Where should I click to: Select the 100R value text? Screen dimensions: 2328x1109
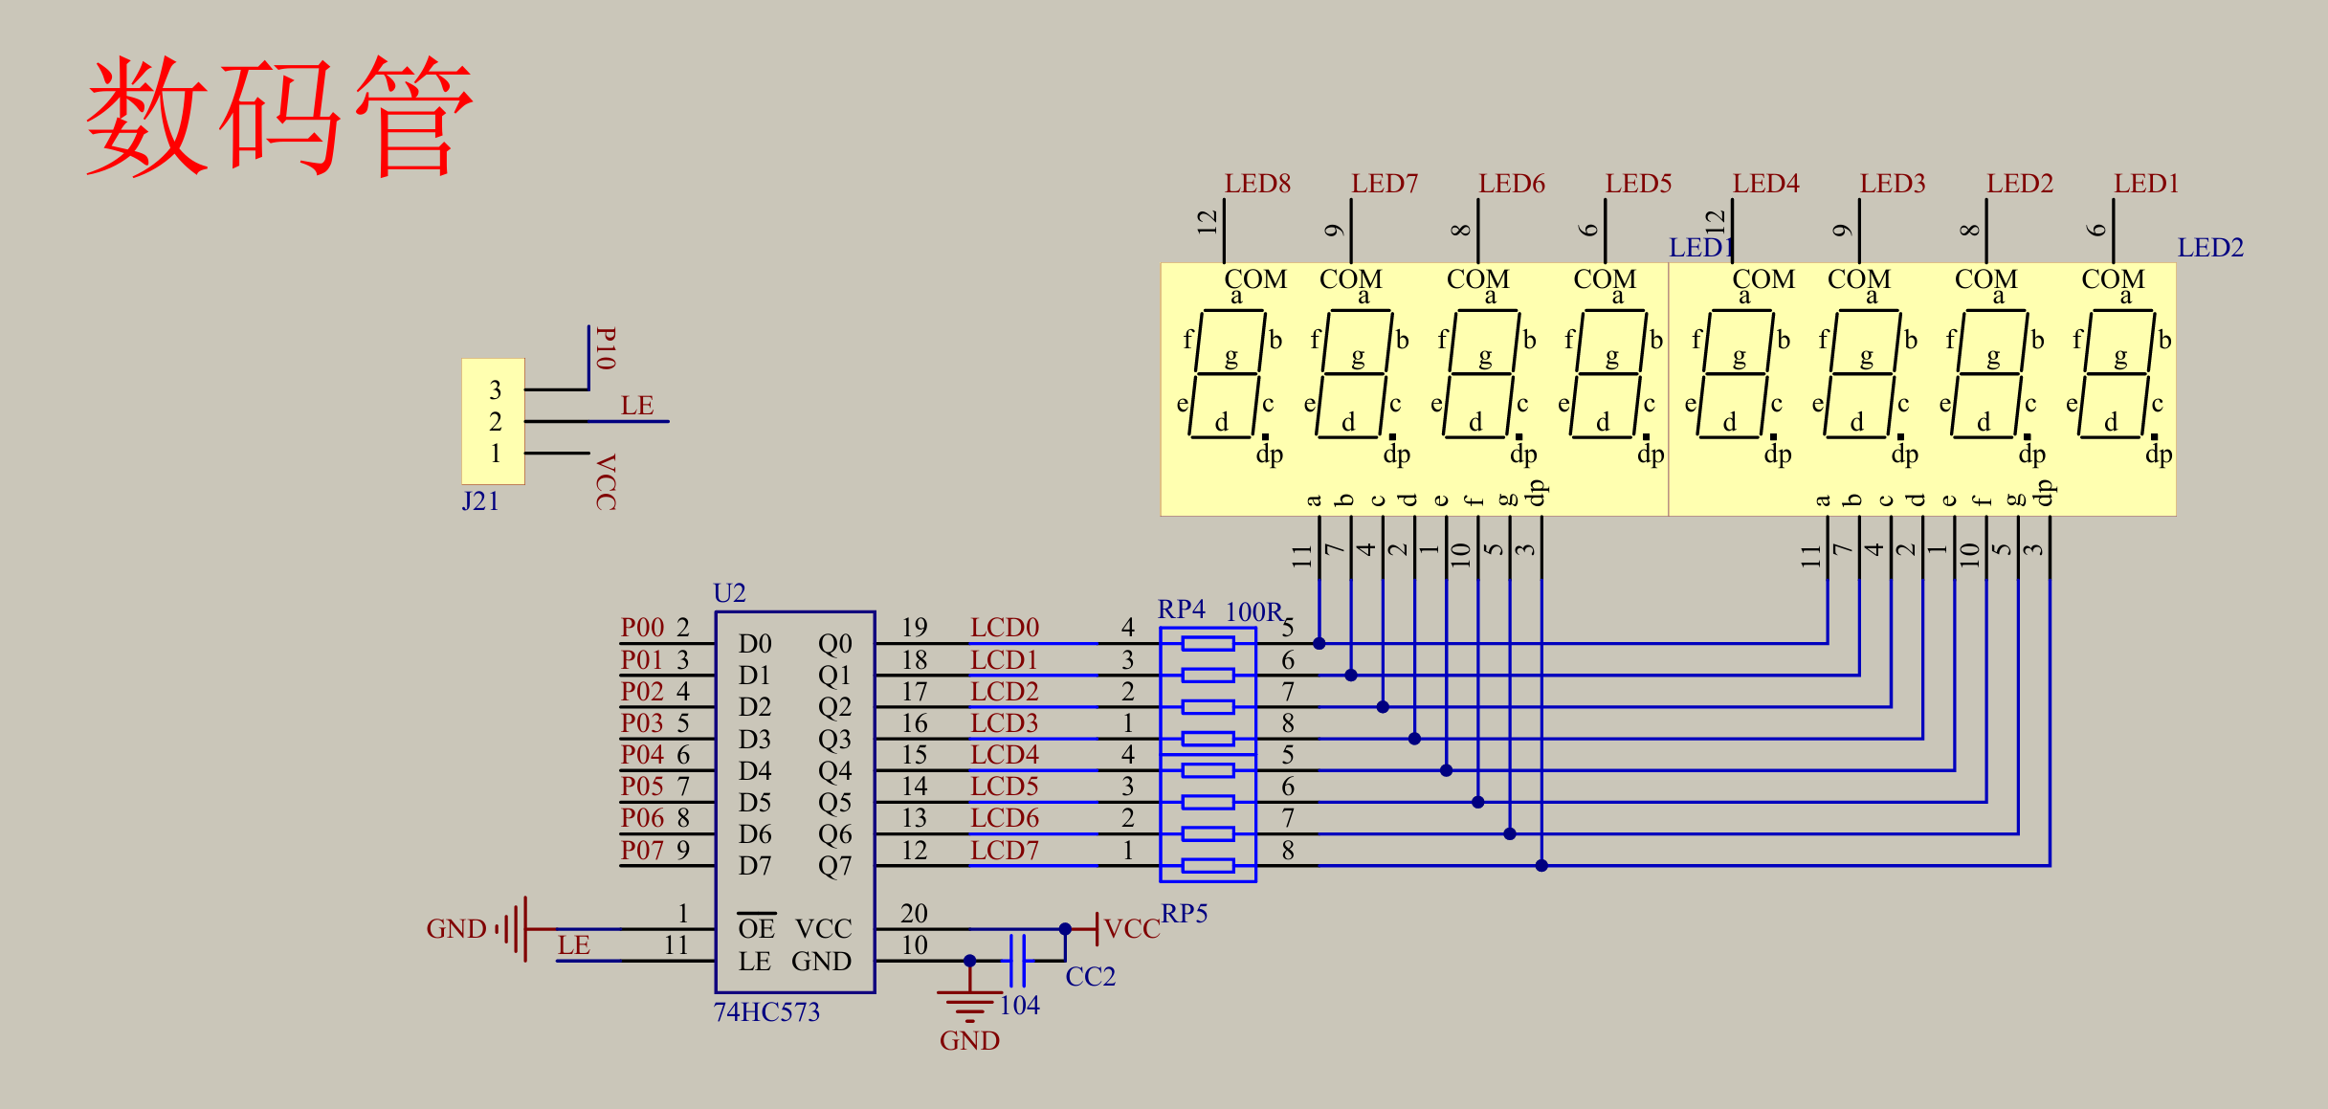point(1253,611)
